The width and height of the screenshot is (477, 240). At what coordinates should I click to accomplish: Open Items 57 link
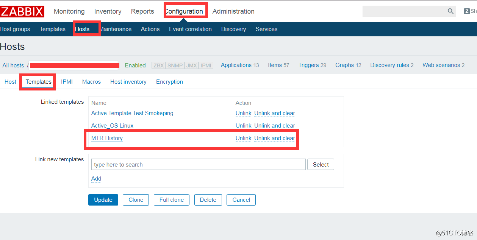(x=278, y=65)
